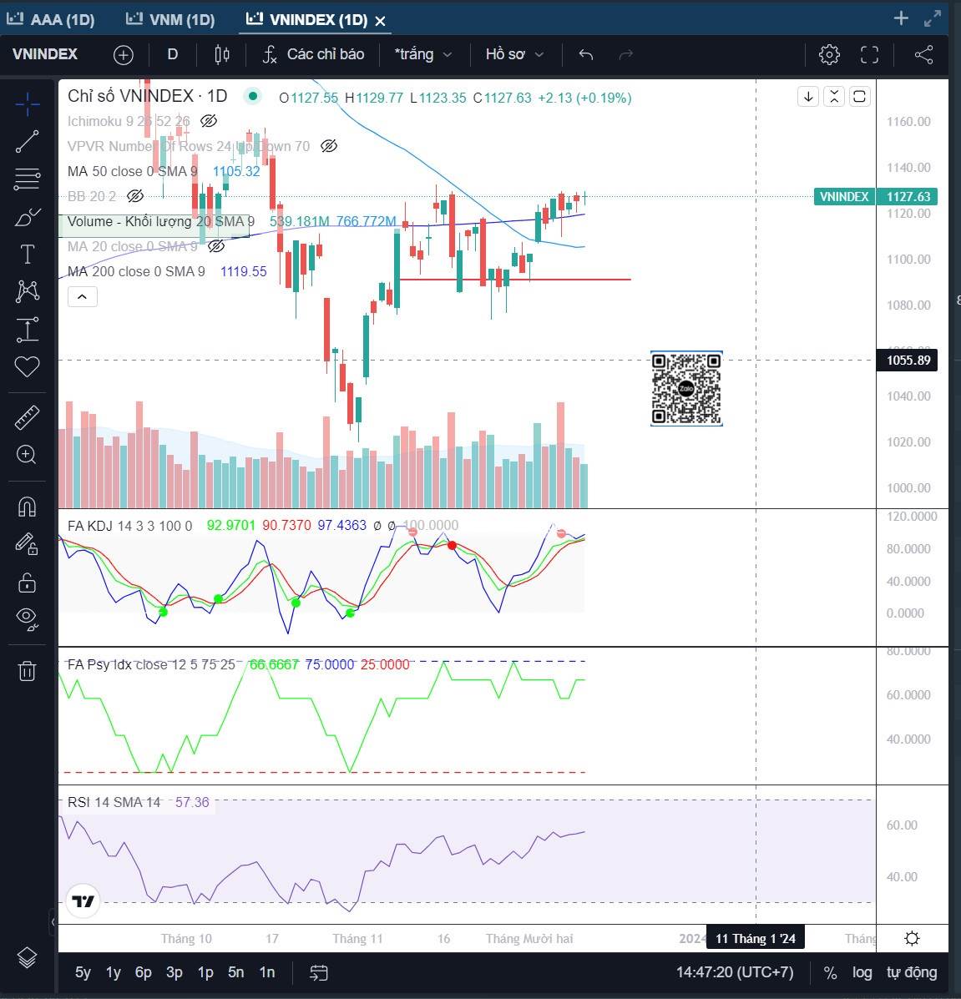Select the 1n time range

[267, 972]
